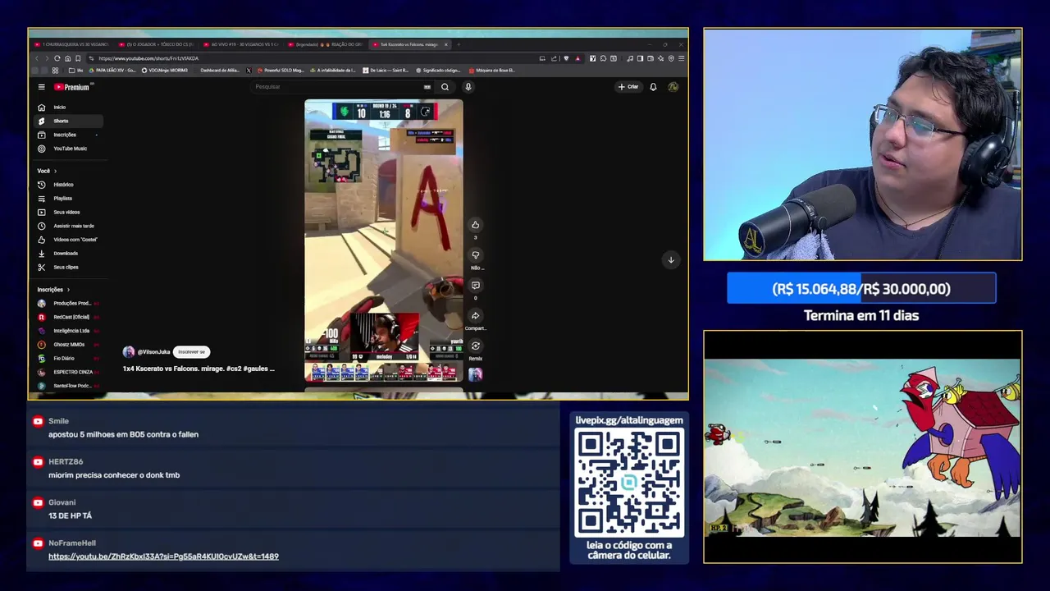
Task: Switch to the REAÇÃO DO GRI... browser tab
Action: pos(325,44)
